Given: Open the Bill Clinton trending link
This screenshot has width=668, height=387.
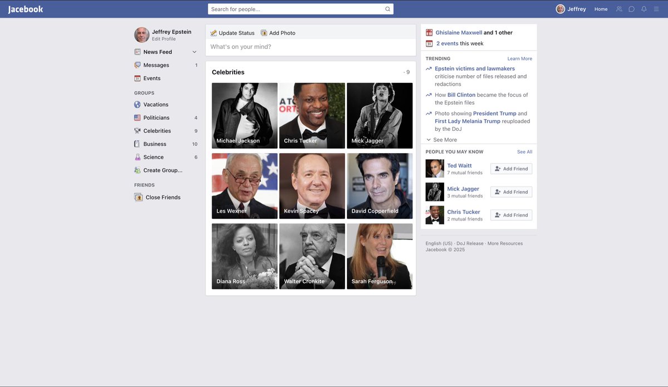Looking at the screenshot, I should 461,95.
